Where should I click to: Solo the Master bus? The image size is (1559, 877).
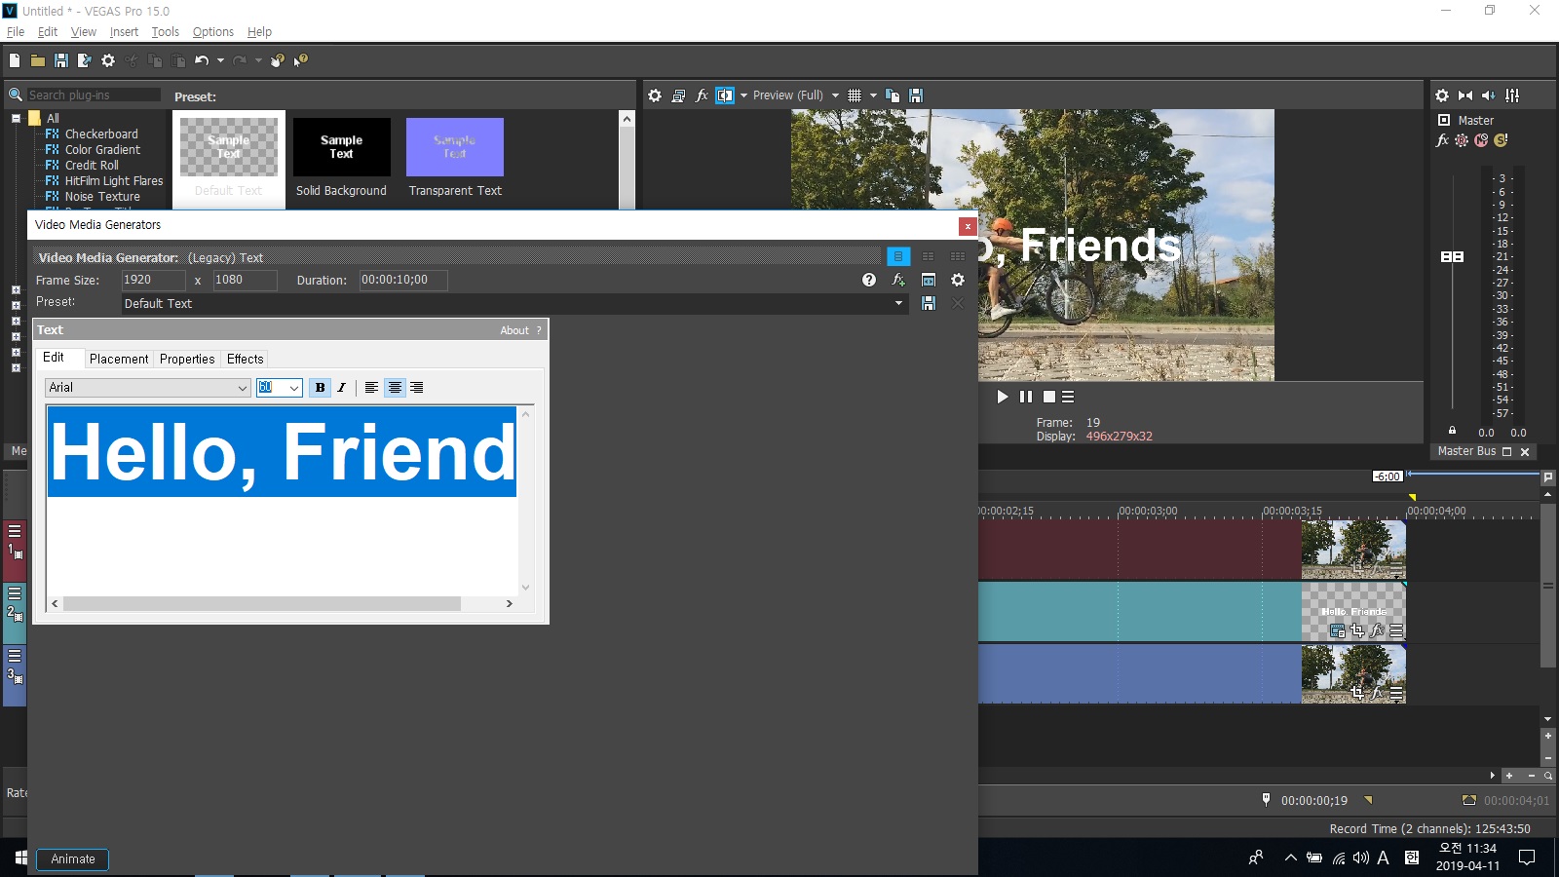click(1501, 140)
